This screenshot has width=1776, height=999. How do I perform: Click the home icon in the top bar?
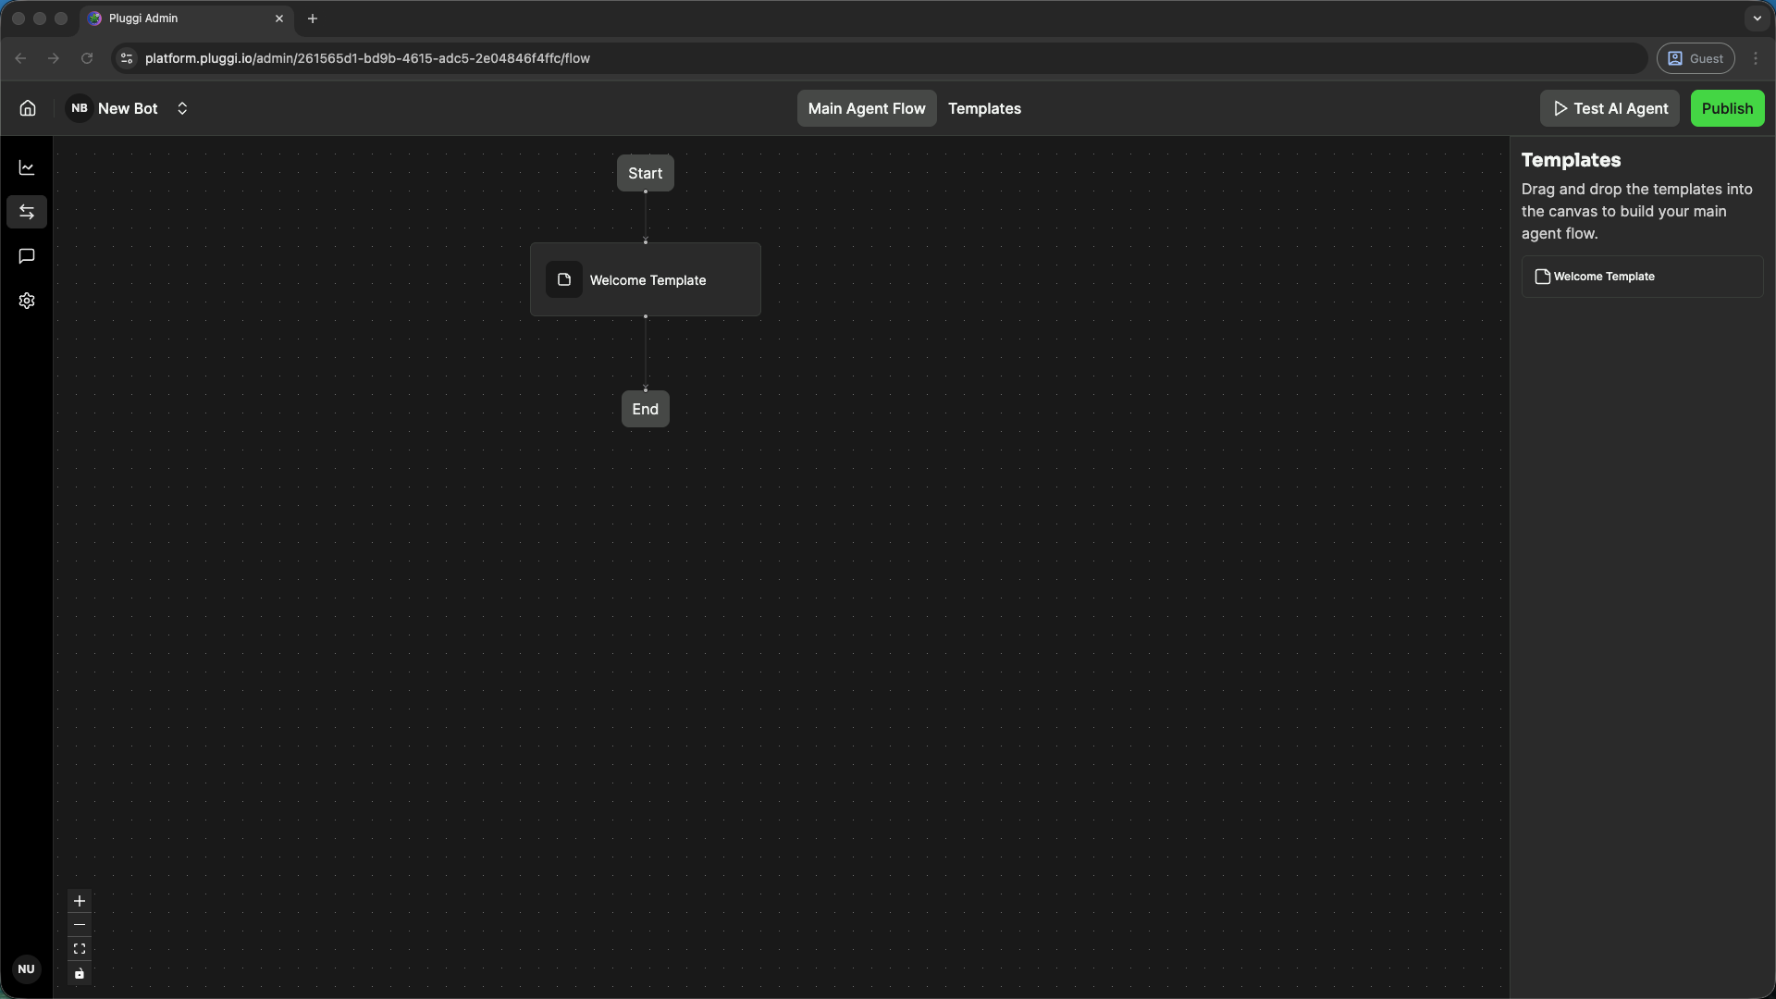pos(27,108)
